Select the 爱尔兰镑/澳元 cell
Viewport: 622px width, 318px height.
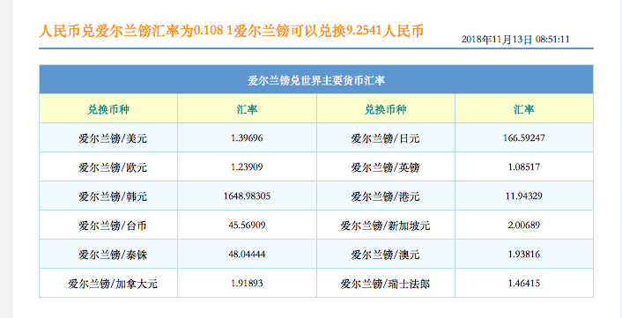pyautogui.click(x=386, y=254)
